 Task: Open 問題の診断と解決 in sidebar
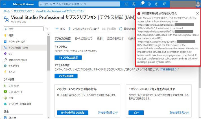point(18,60)
